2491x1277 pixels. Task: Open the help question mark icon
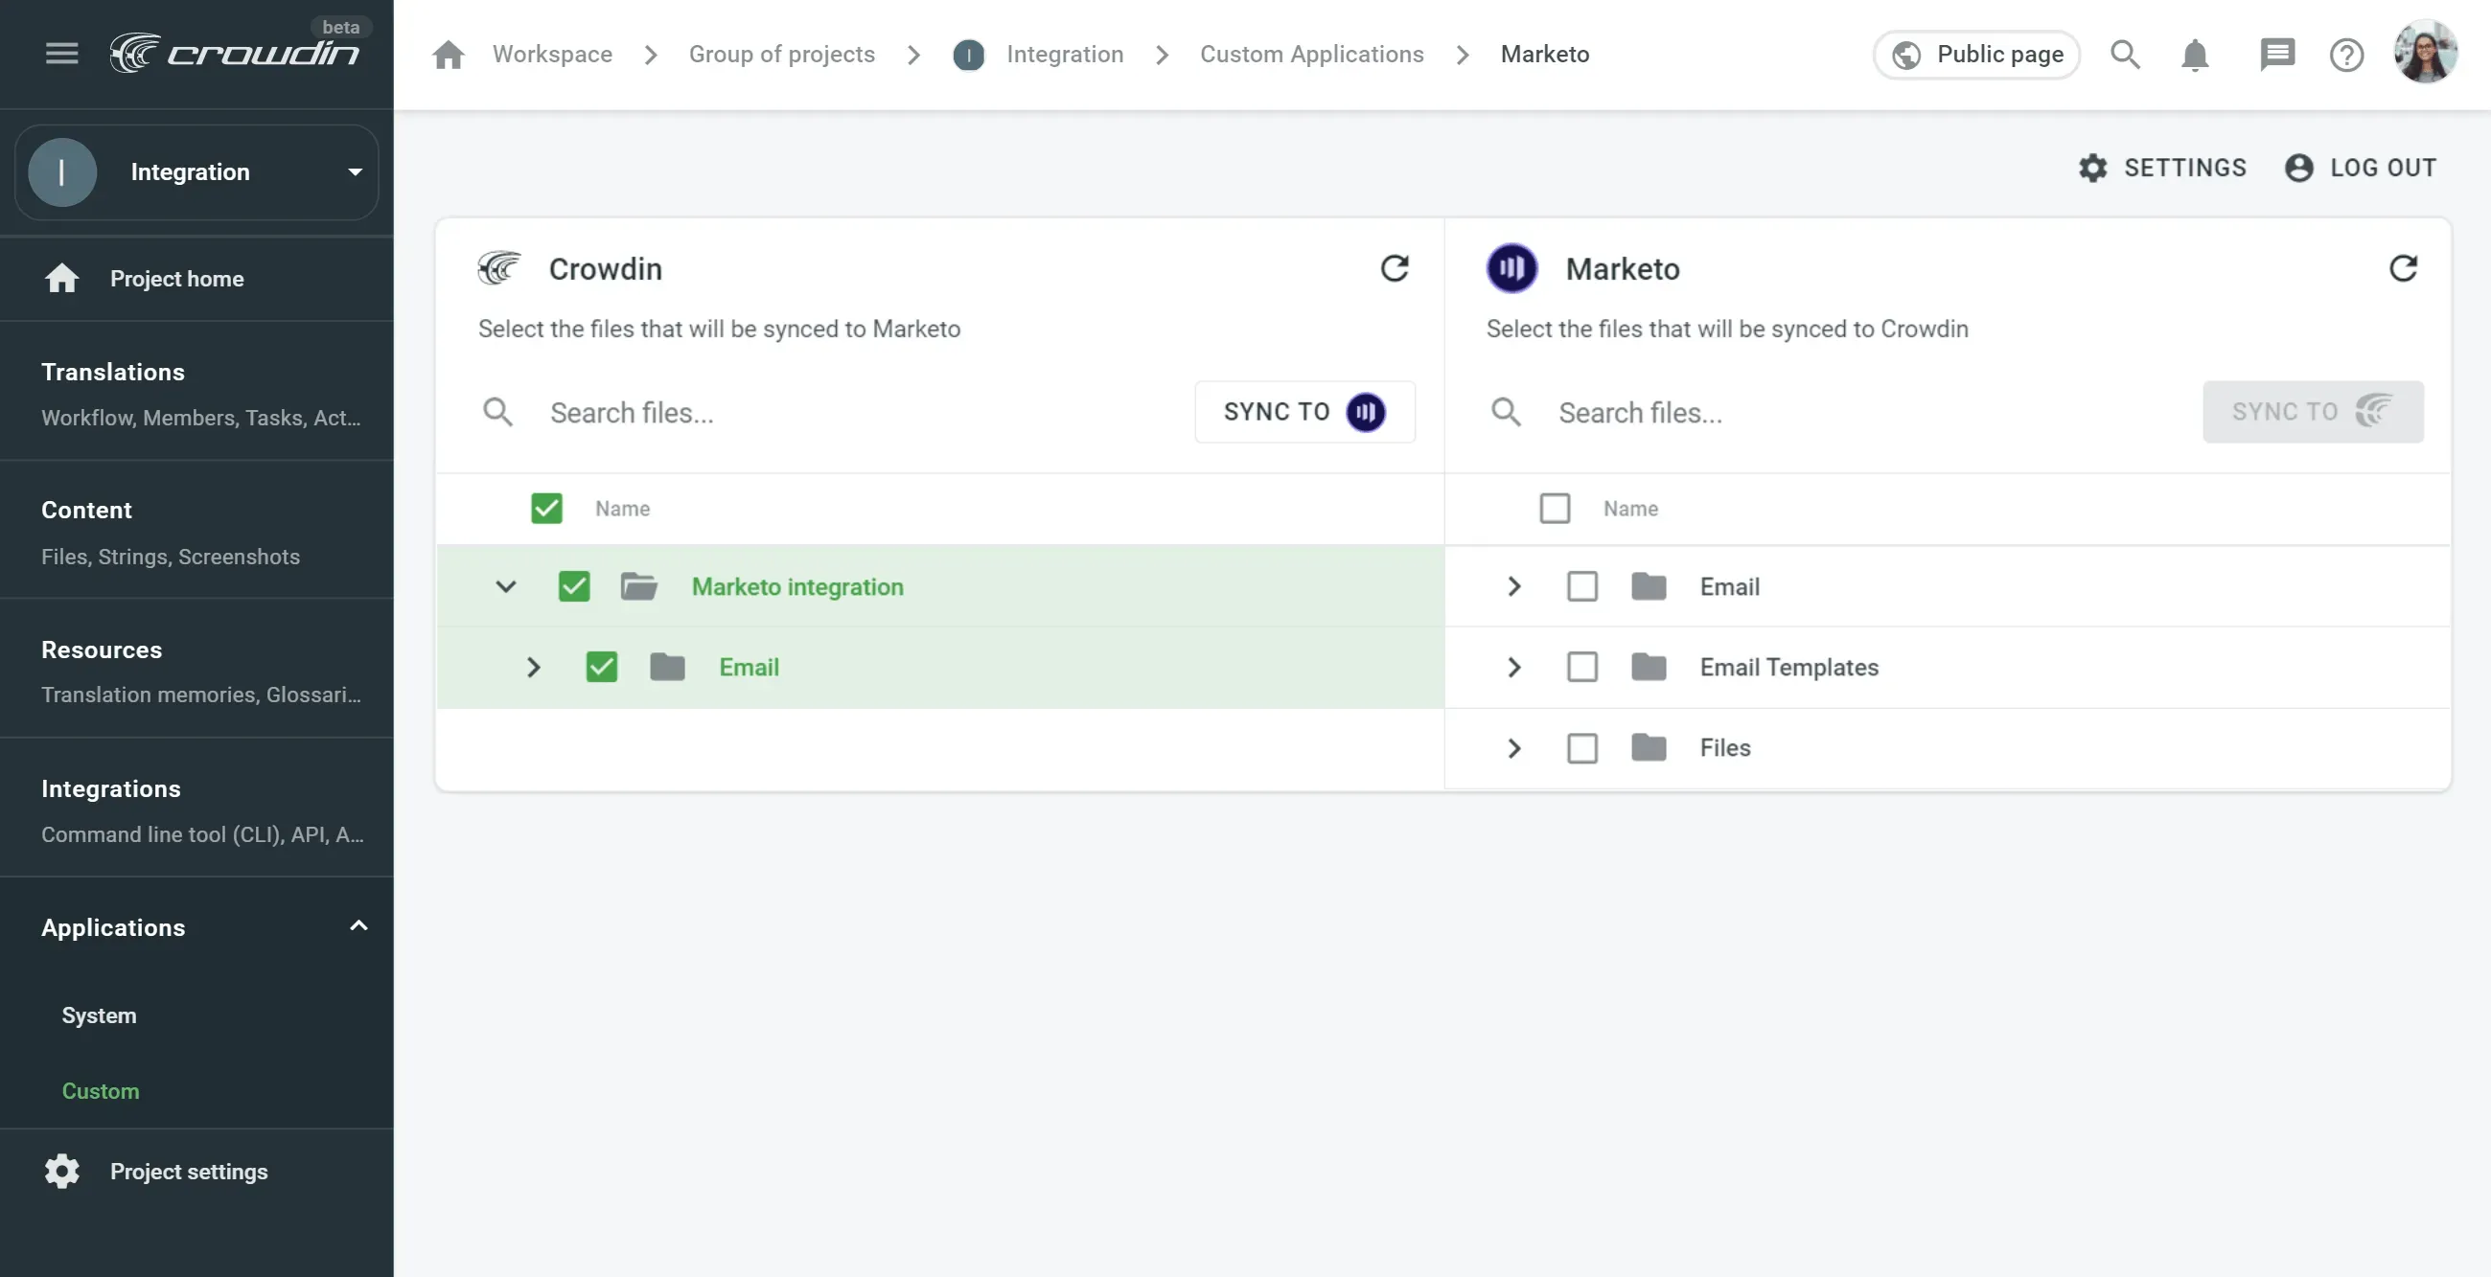(2347, 56)
